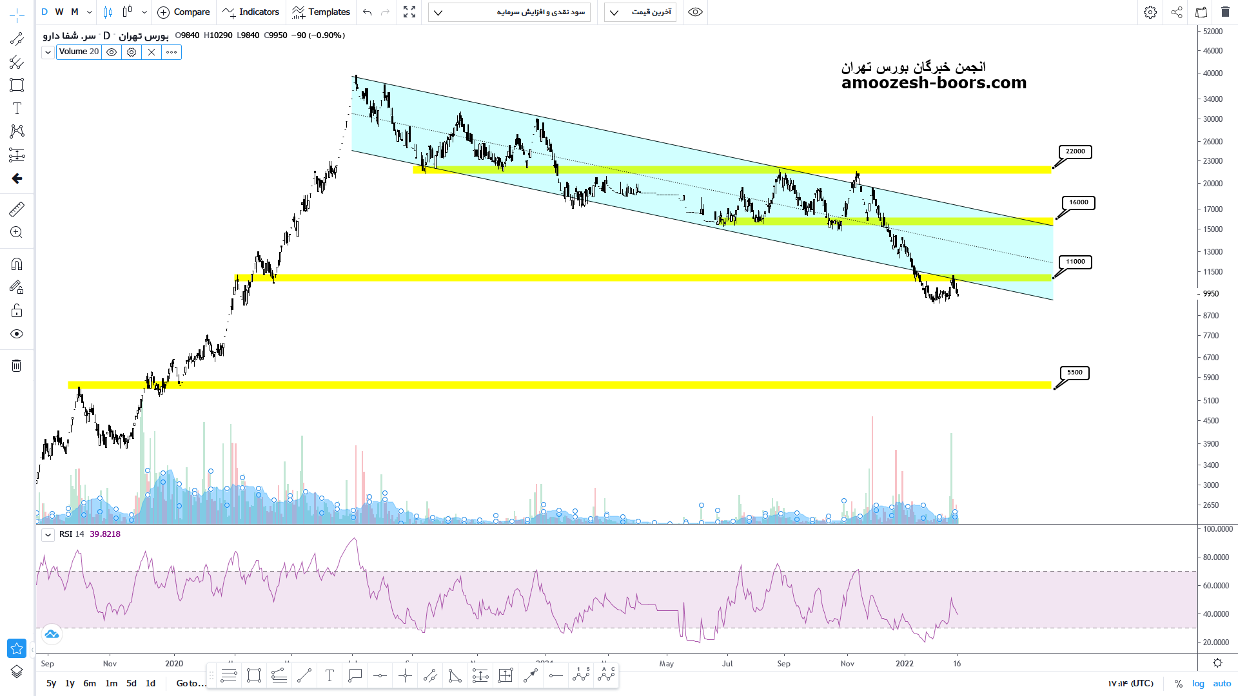Open the Templates menu
The width and height of the screenshot is (1238, 696).
coord(321,12)
